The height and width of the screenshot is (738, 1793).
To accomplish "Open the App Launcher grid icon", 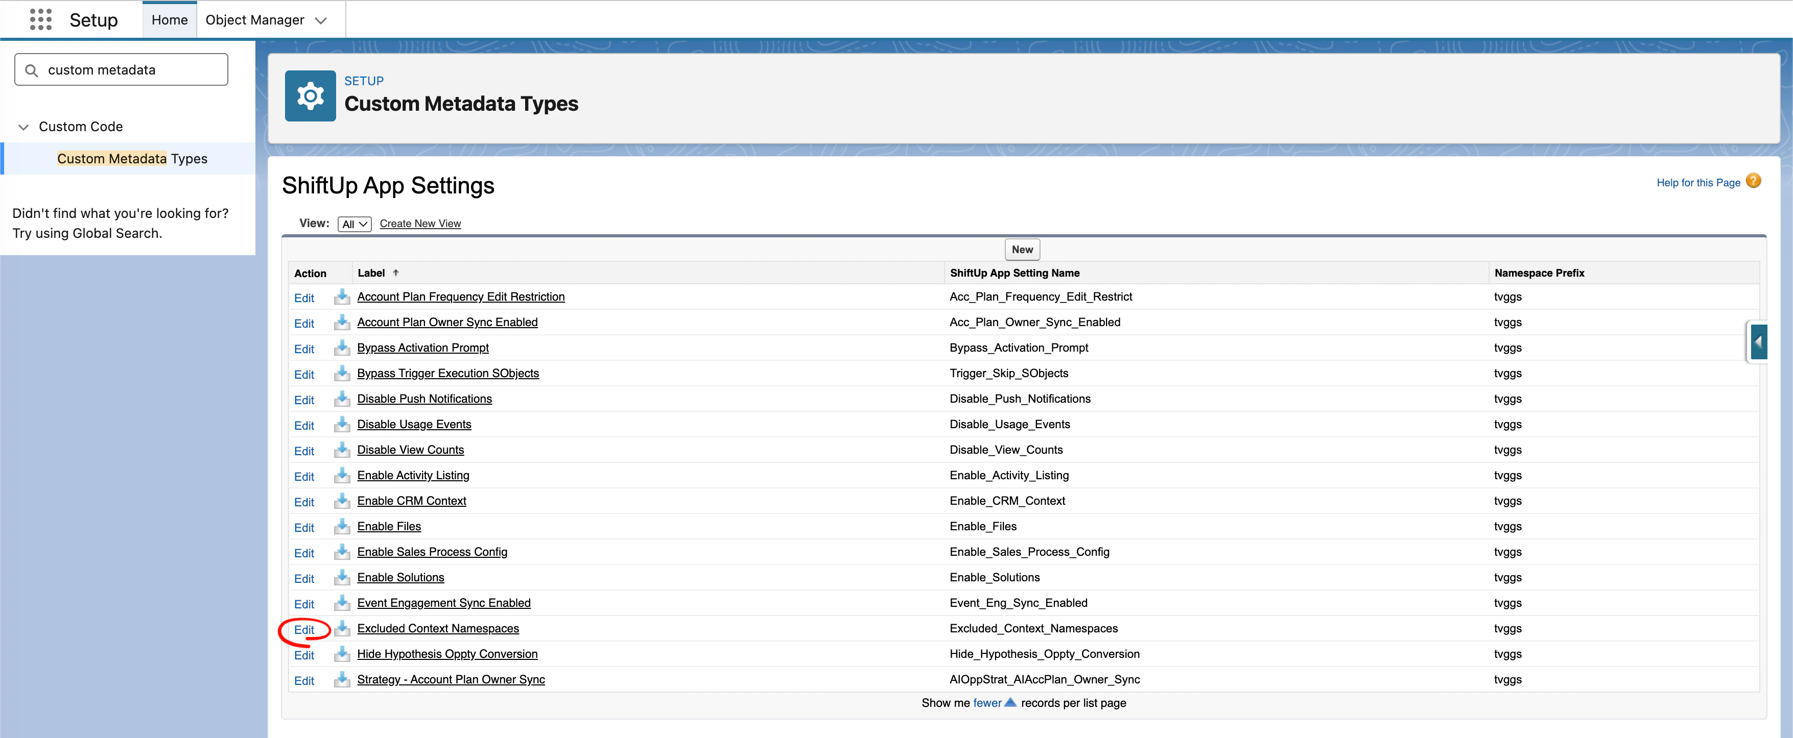I will (x=40, y=19).
